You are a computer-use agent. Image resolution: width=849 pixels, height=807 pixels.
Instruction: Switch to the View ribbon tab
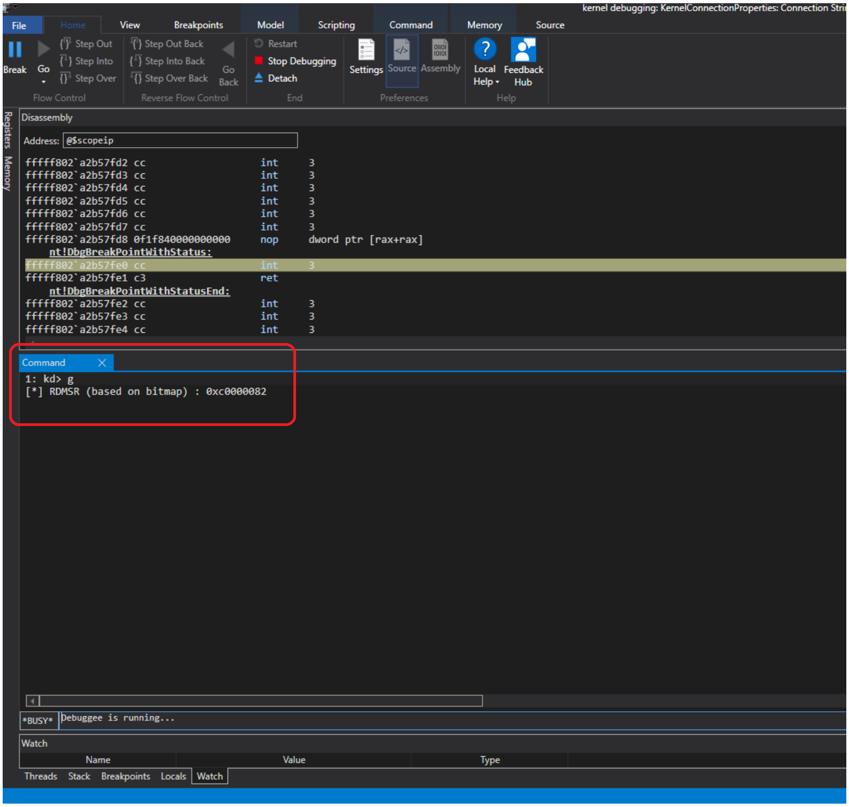[x=130, y=25]
